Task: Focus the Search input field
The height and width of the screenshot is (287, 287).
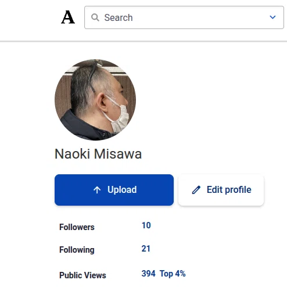Action: [184, 17]
